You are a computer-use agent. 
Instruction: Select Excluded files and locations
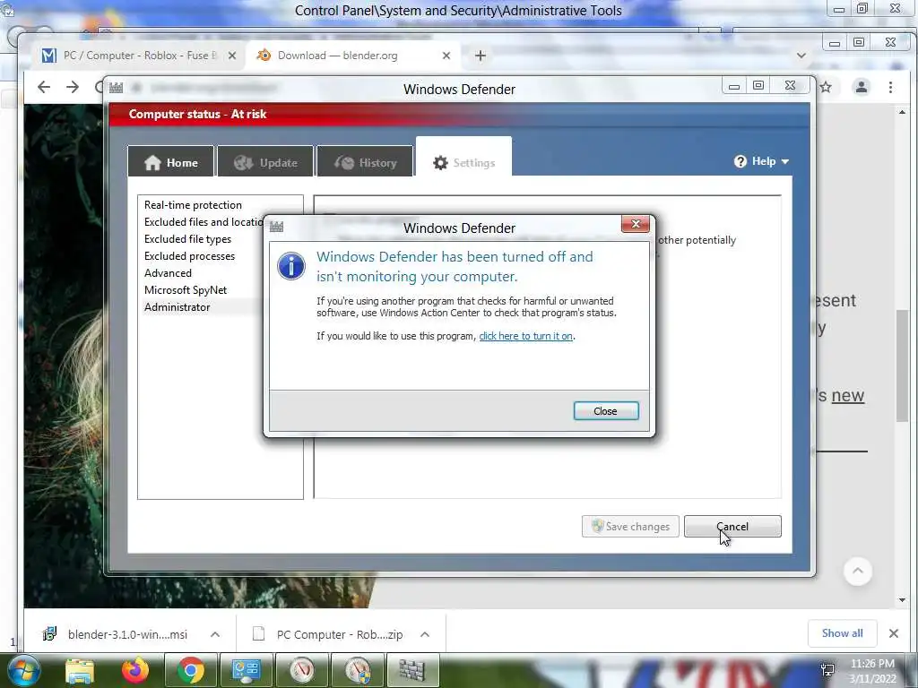[x=204, y=222]
